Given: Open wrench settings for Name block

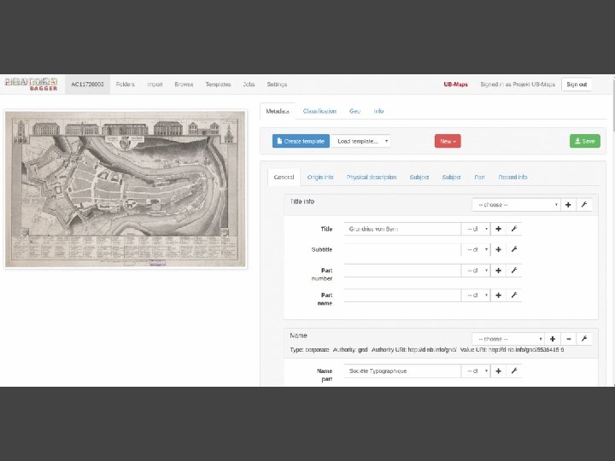Looking at the screenshot, I should [584, 339].
